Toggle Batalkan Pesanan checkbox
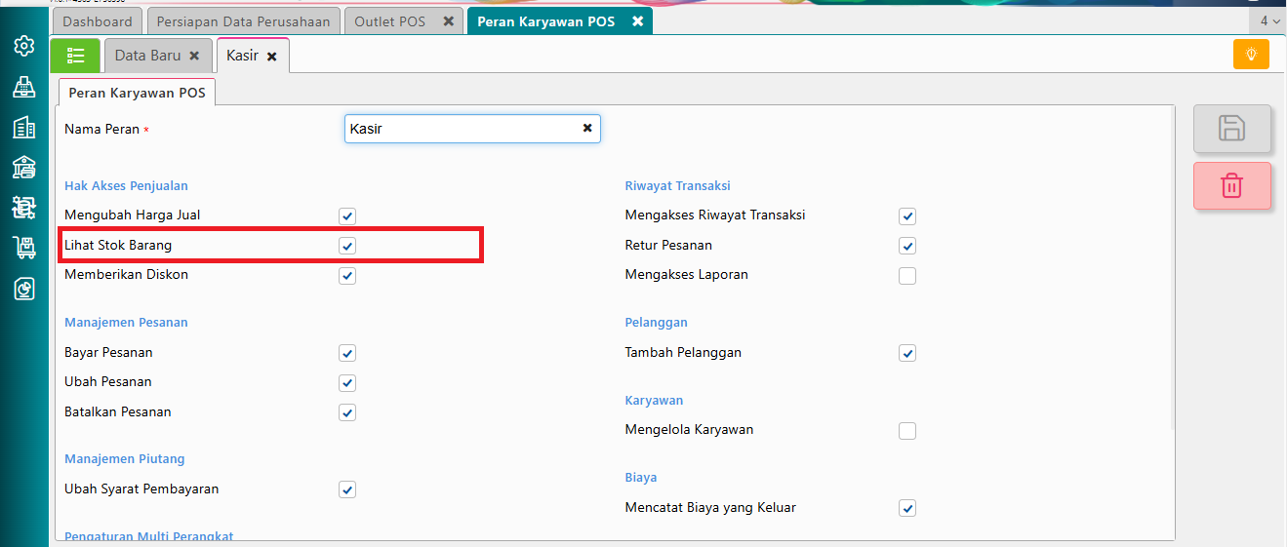This screenshot has height=547, width=1287. (x=347, y=412)
